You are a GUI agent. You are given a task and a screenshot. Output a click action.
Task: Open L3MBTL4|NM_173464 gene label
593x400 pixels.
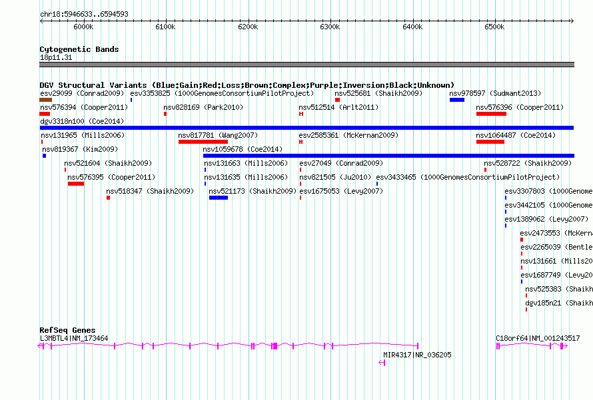tap(74, 338)
